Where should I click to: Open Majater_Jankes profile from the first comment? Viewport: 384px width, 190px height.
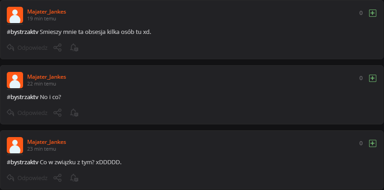tap(46, 11)
